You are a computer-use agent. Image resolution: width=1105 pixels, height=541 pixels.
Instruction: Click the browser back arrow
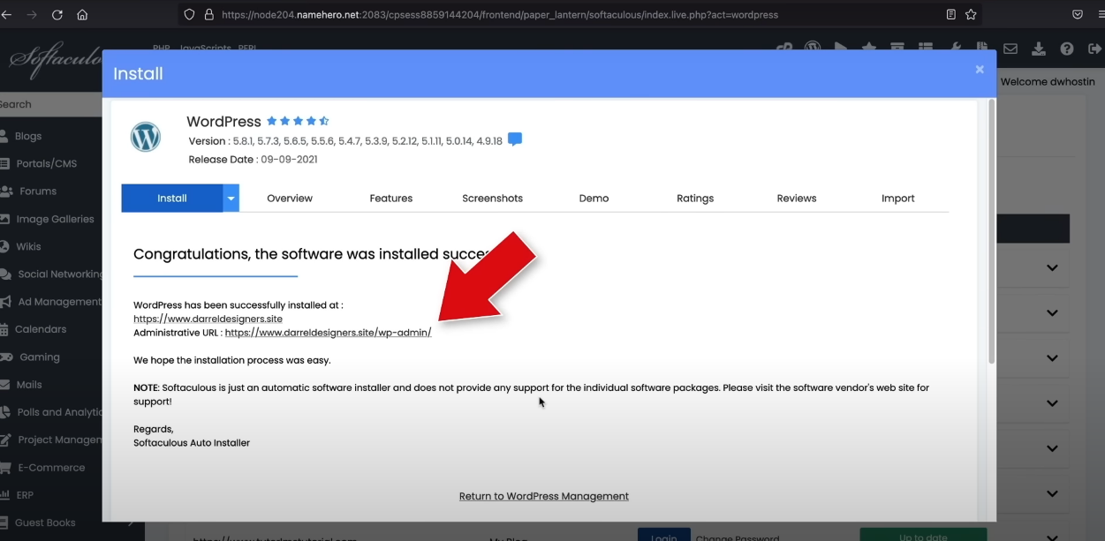pos(7,15)
